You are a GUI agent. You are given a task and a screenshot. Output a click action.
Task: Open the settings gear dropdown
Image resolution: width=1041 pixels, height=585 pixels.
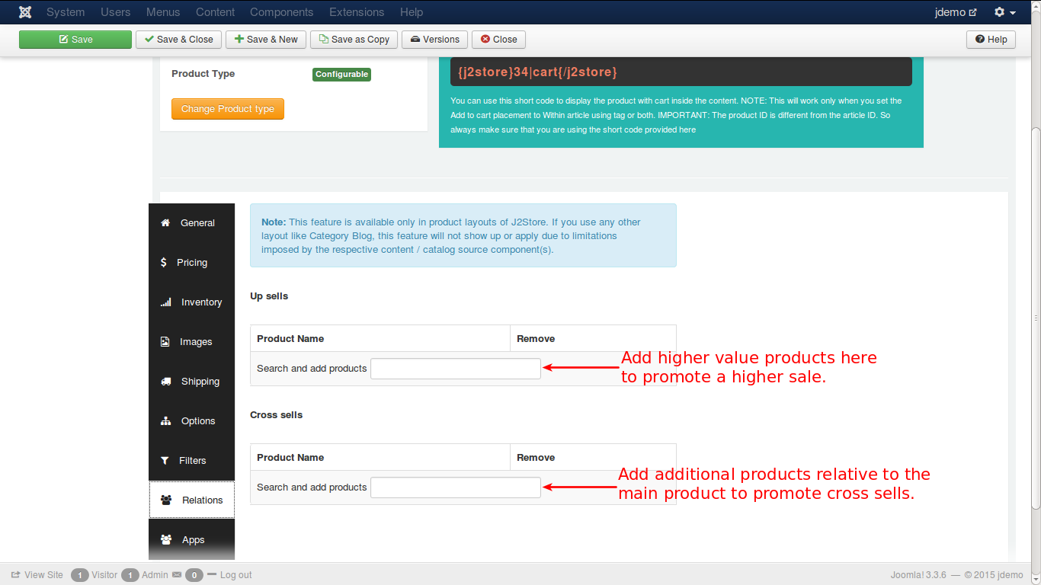1004,12
